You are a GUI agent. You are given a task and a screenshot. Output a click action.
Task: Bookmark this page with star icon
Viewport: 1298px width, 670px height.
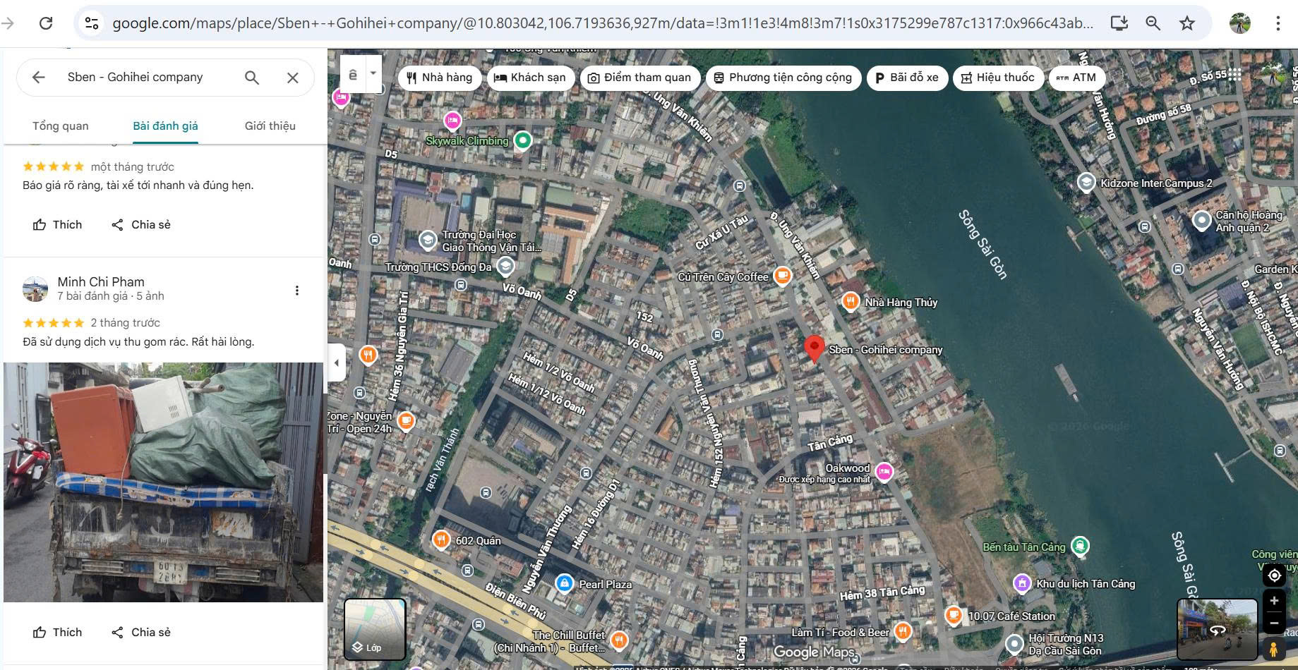[1187, 23]
